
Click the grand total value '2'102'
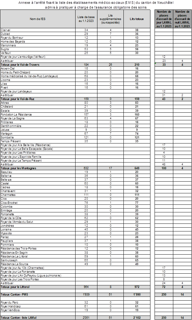click(x=137, y=318)
